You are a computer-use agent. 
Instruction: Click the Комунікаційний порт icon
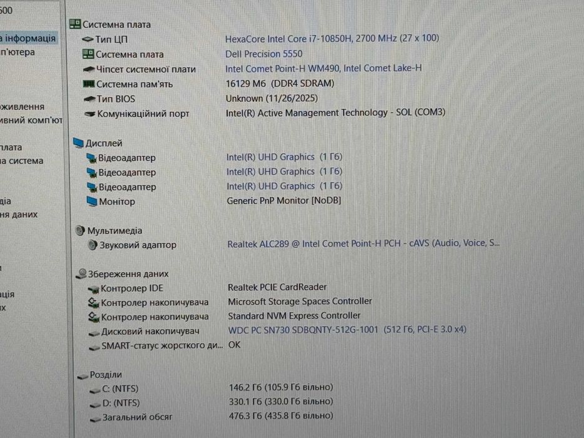tap(90, 114)
